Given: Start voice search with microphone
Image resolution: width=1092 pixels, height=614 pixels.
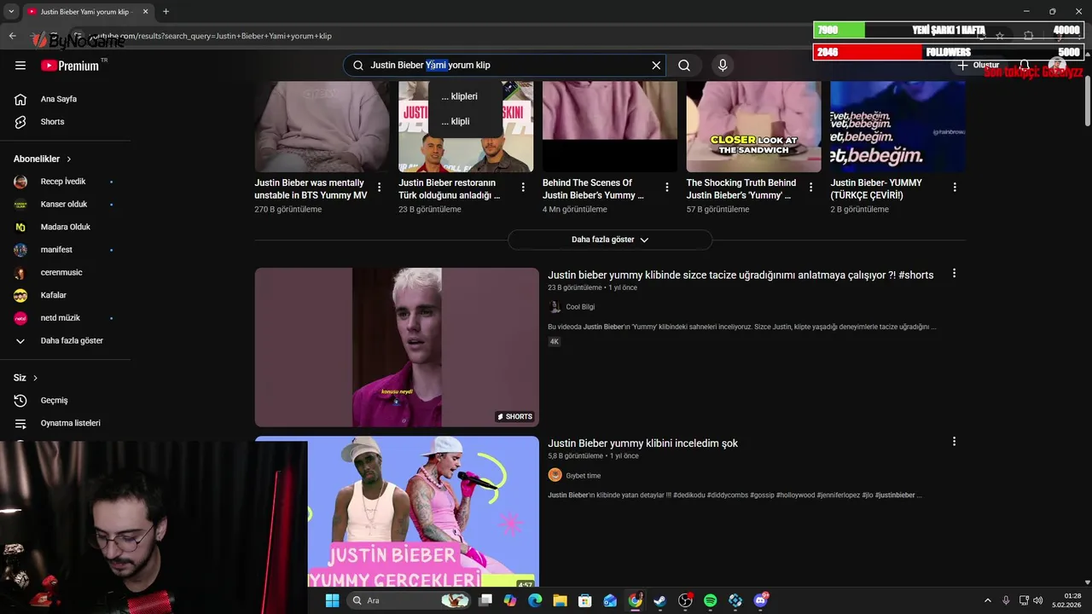Looking at the screenshot, I should pyautogui.click(x=723, y=65).
